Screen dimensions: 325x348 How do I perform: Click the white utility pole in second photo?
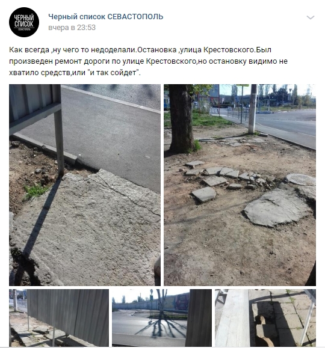[253, 109]
